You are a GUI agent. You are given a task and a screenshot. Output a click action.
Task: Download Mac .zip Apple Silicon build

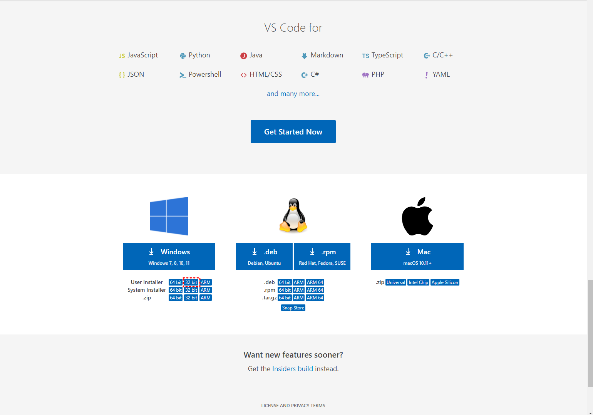[x=445, y=282]
